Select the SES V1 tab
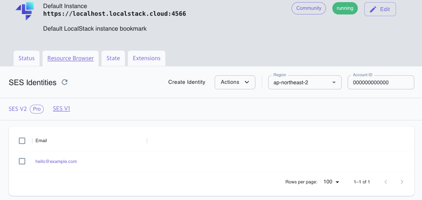The height and width of the screenshot is (200, 422). 61,109
